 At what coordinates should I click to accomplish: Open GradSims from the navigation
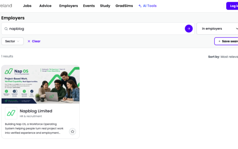click(124, 6)
